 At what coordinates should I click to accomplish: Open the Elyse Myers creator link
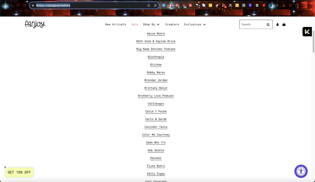point(156,166)
